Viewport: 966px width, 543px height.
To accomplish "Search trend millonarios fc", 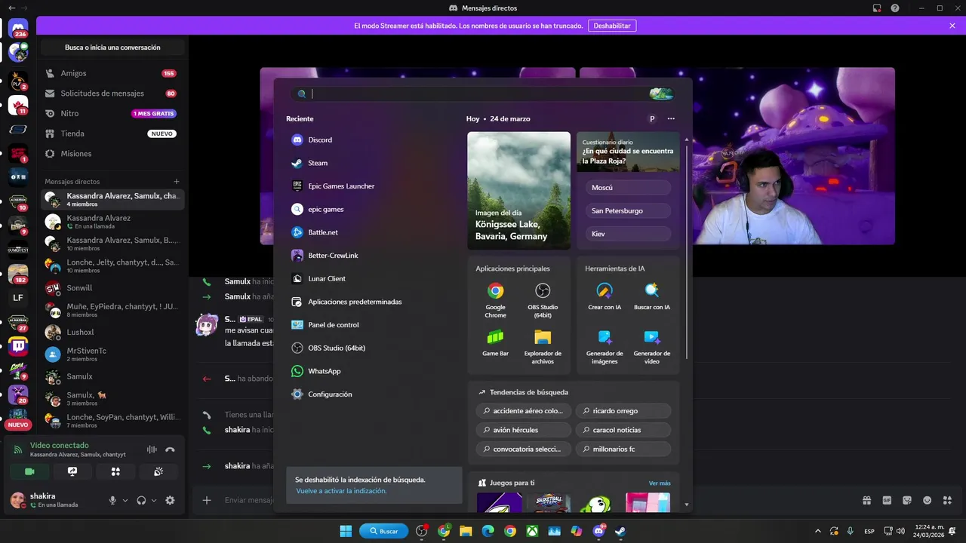I will tap(623, 449).
